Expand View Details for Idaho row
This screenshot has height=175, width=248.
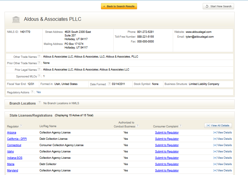pos(223,152)
